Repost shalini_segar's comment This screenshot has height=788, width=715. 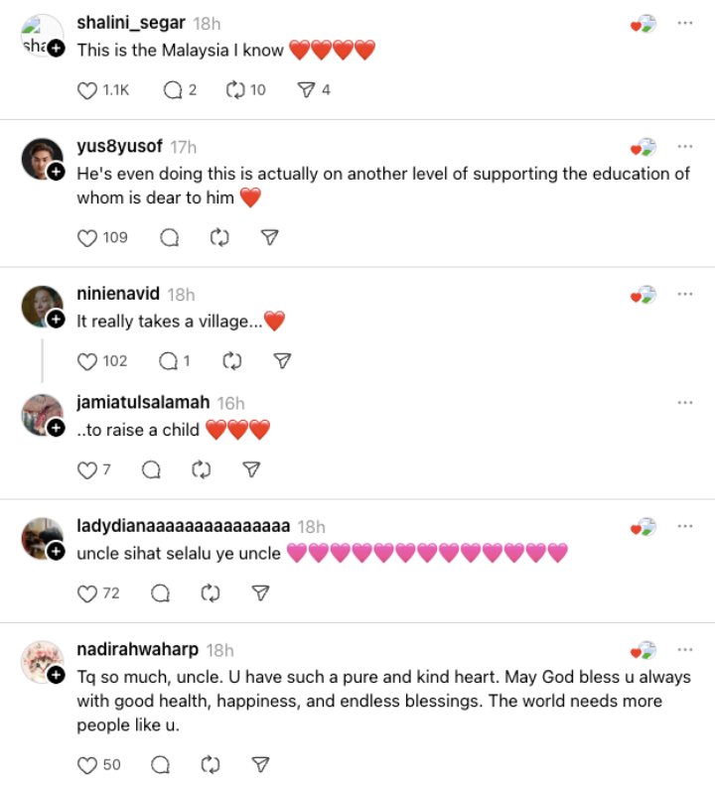pyautogui.click(x=235, y=90)
